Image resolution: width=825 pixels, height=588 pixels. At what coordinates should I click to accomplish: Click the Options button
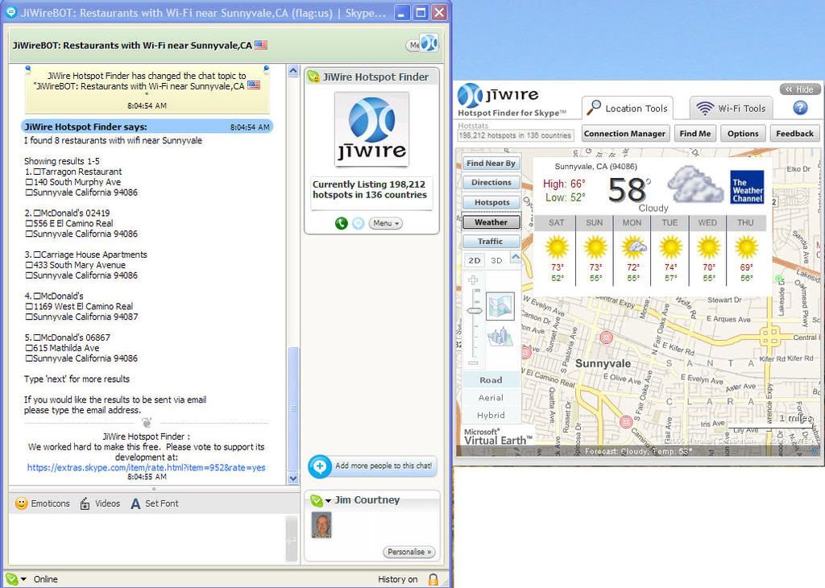click(743, 134)
